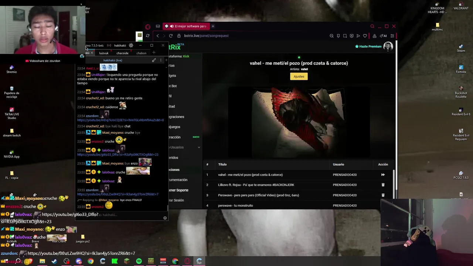Switch to the chabon chat tab
473x266 pixels.
click(142, 53)
